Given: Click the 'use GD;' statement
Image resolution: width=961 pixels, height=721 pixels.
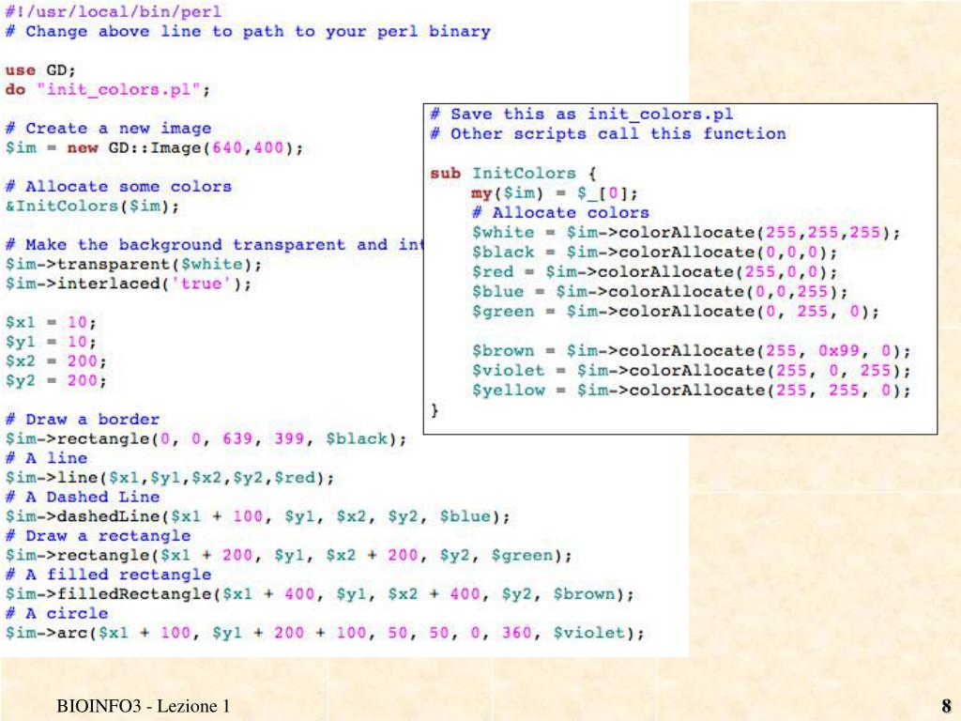Looking at the screenshot, I should click(40, 69).
